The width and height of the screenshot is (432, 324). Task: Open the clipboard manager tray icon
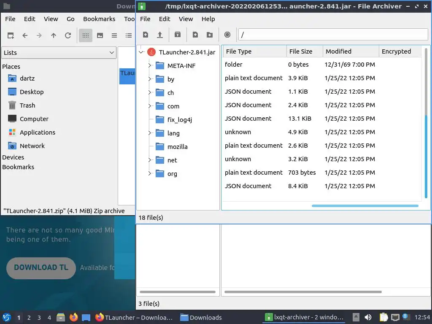click(383, 317)
